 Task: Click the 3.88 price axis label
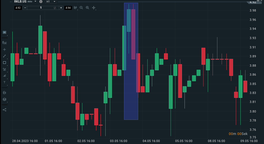(x=253, y=66)
